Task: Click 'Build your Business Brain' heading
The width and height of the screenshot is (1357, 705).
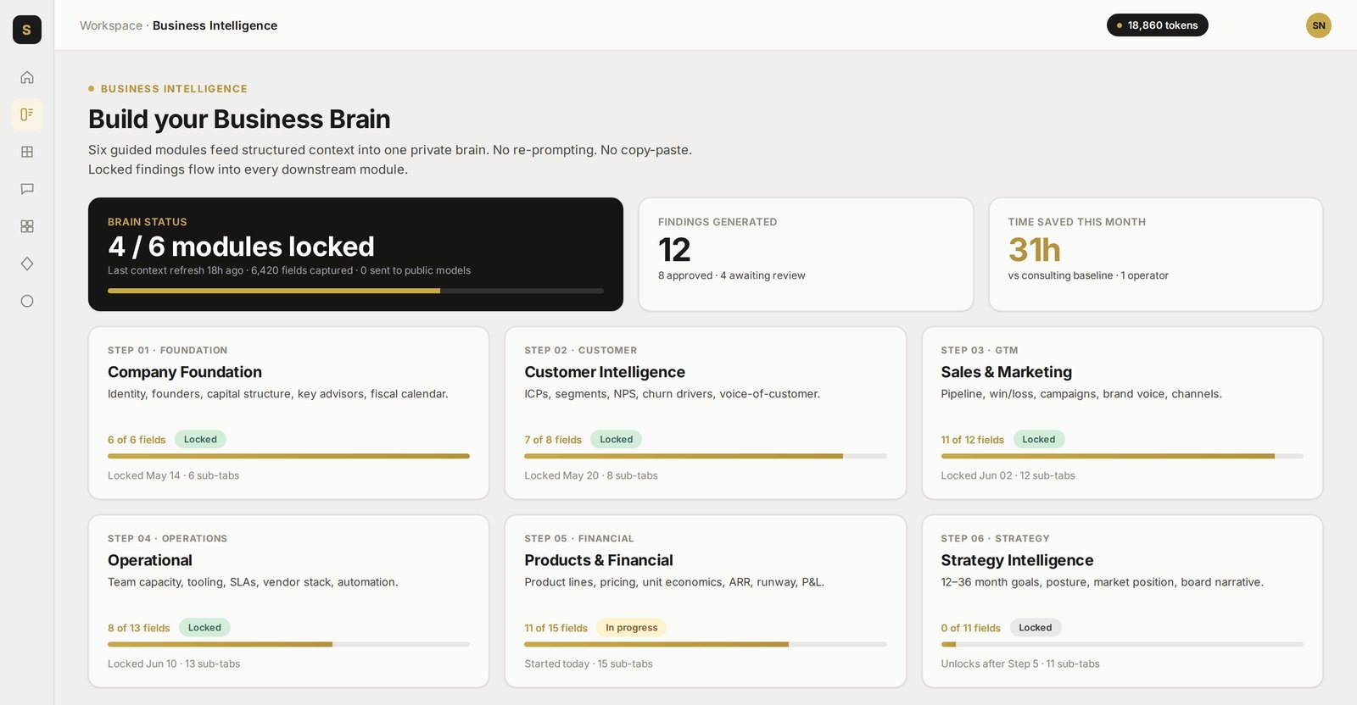Action: [x=239, y=119]
